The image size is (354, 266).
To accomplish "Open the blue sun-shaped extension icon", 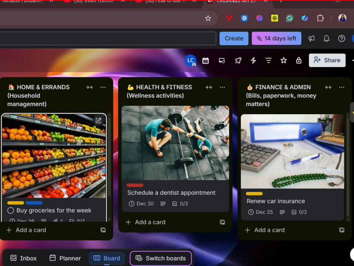I will pos(244,18).
